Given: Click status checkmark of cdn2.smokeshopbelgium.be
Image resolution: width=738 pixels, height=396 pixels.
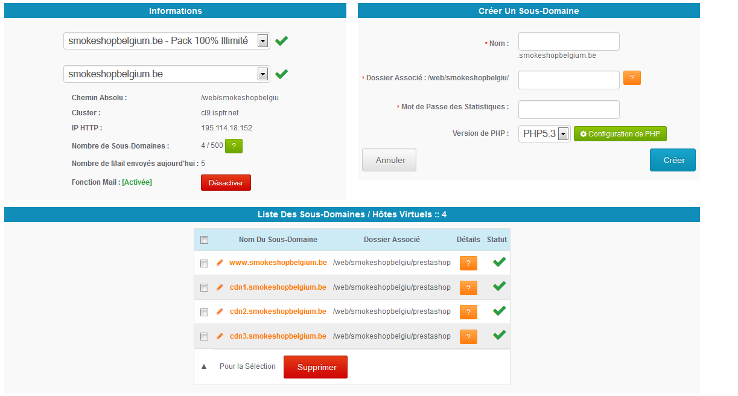Looking at the screenshot, I should coord(499,311).
